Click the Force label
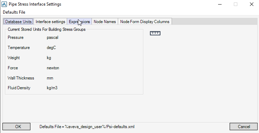This screenshot has height=133, width=259. [x=13, y=68]
